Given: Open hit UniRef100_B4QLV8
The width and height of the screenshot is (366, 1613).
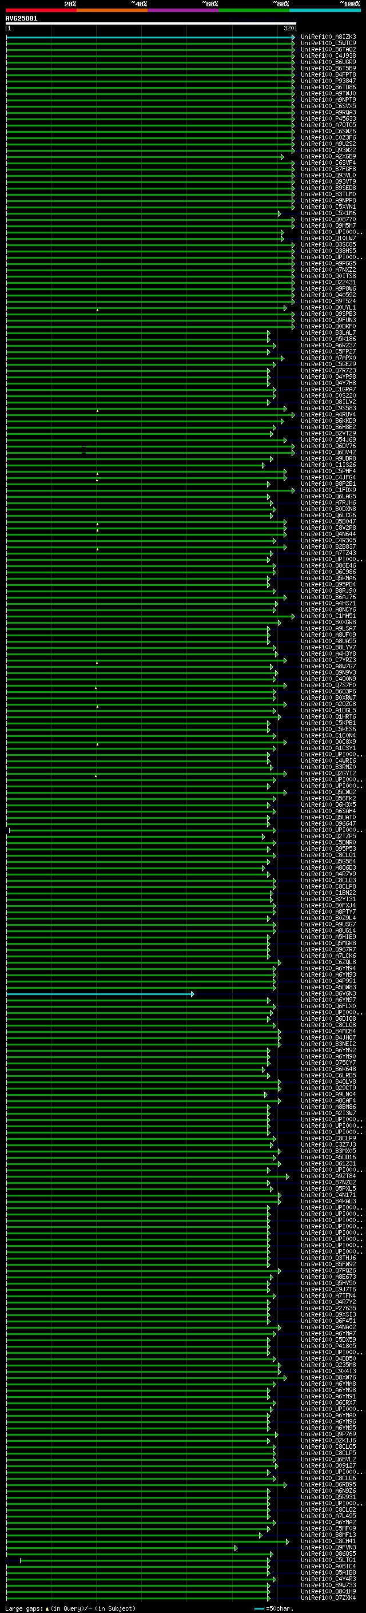Looking at the screenshot, I should 328,1081.
